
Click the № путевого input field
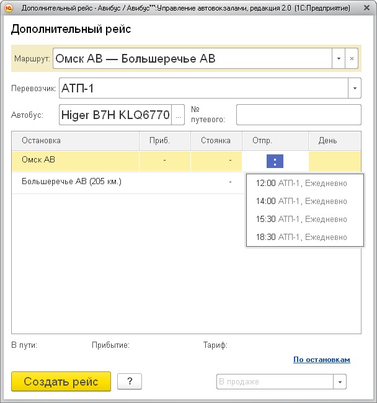[298, 115]
